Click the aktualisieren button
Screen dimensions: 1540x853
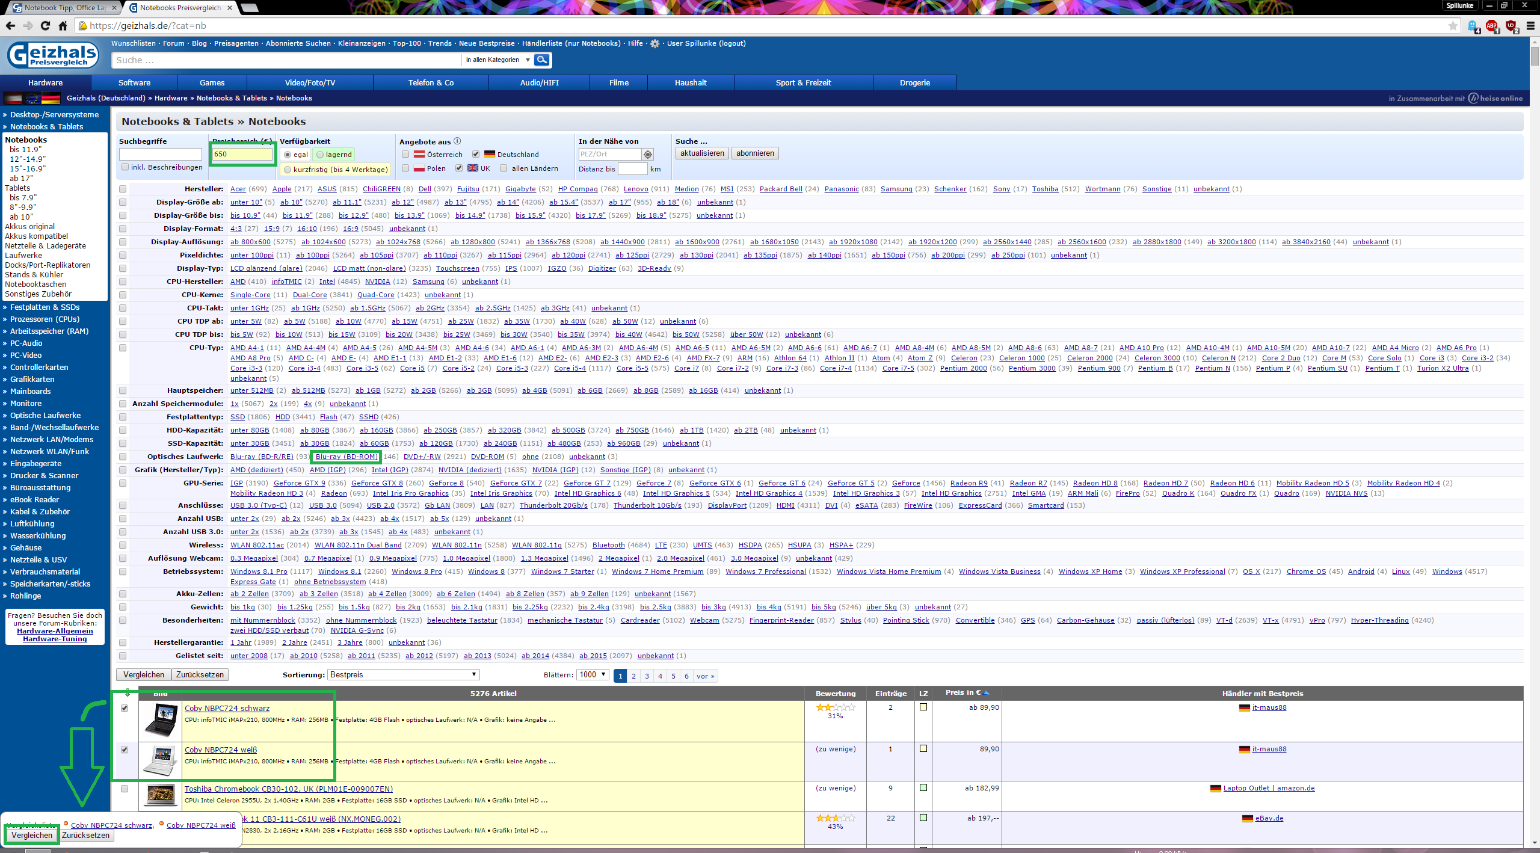point(702,153)
